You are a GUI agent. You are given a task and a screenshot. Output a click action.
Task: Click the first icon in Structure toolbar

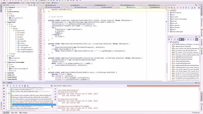point(169,39)
